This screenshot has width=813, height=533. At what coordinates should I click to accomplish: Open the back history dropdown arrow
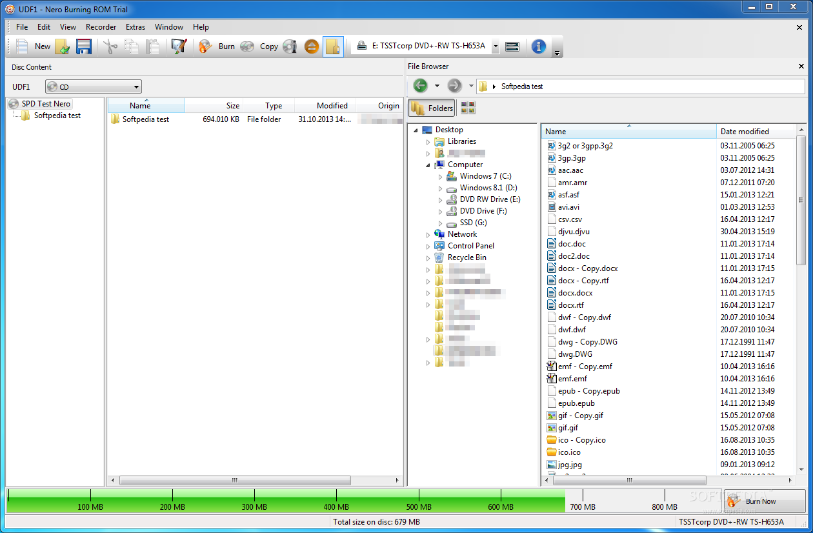437,86
